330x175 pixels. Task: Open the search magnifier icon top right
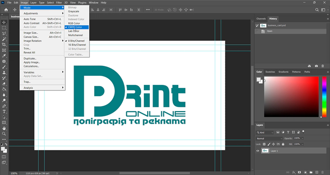(317, 10)
